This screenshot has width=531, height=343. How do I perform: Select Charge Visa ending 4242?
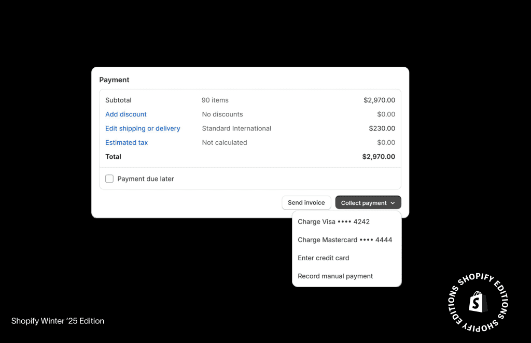pos(333,222)
